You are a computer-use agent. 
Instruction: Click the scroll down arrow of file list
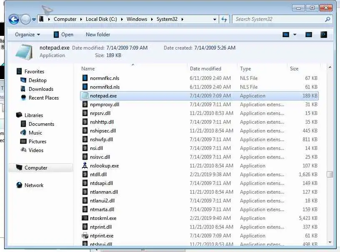pos(330,242)
